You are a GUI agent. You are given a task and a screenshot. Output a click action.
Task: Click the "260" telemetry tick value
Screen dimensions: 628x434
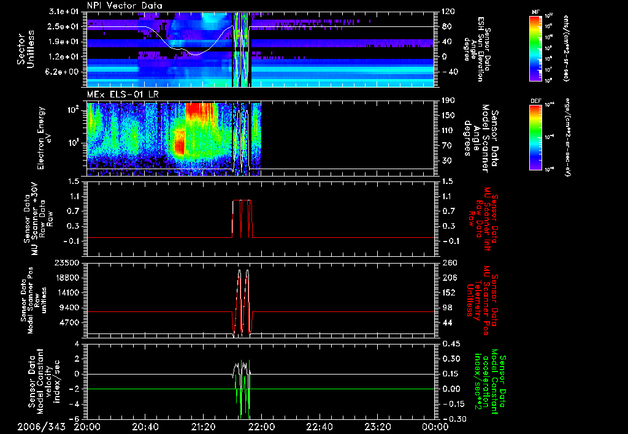448,262
